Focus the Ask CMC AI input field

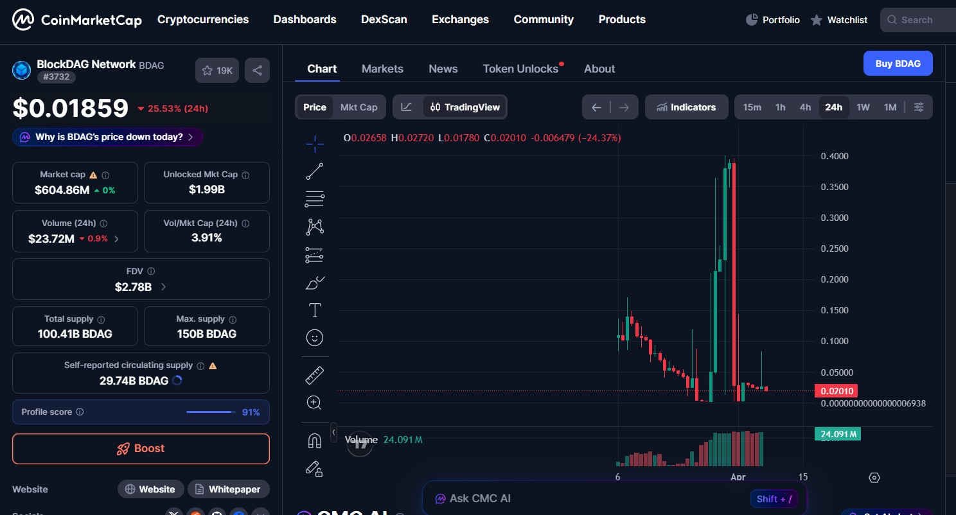coord(578,498)
